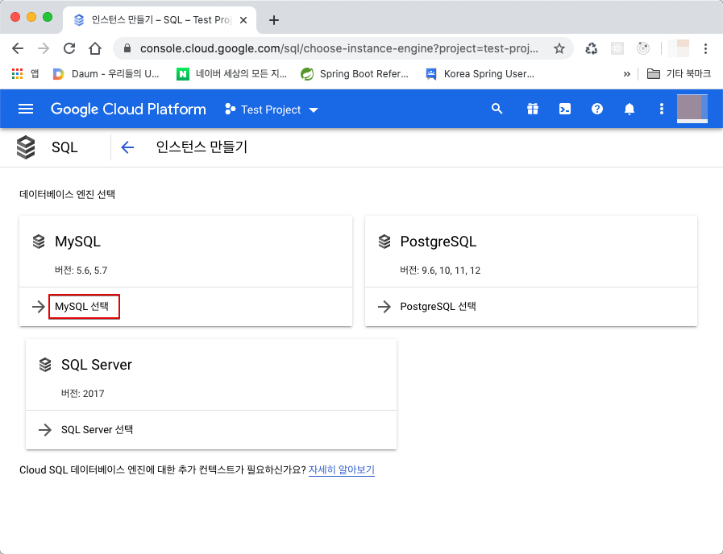Image resolution: width=723 pixels, height=554 pixels.
Task: Open a new browser tab
Action: point(274,20)
